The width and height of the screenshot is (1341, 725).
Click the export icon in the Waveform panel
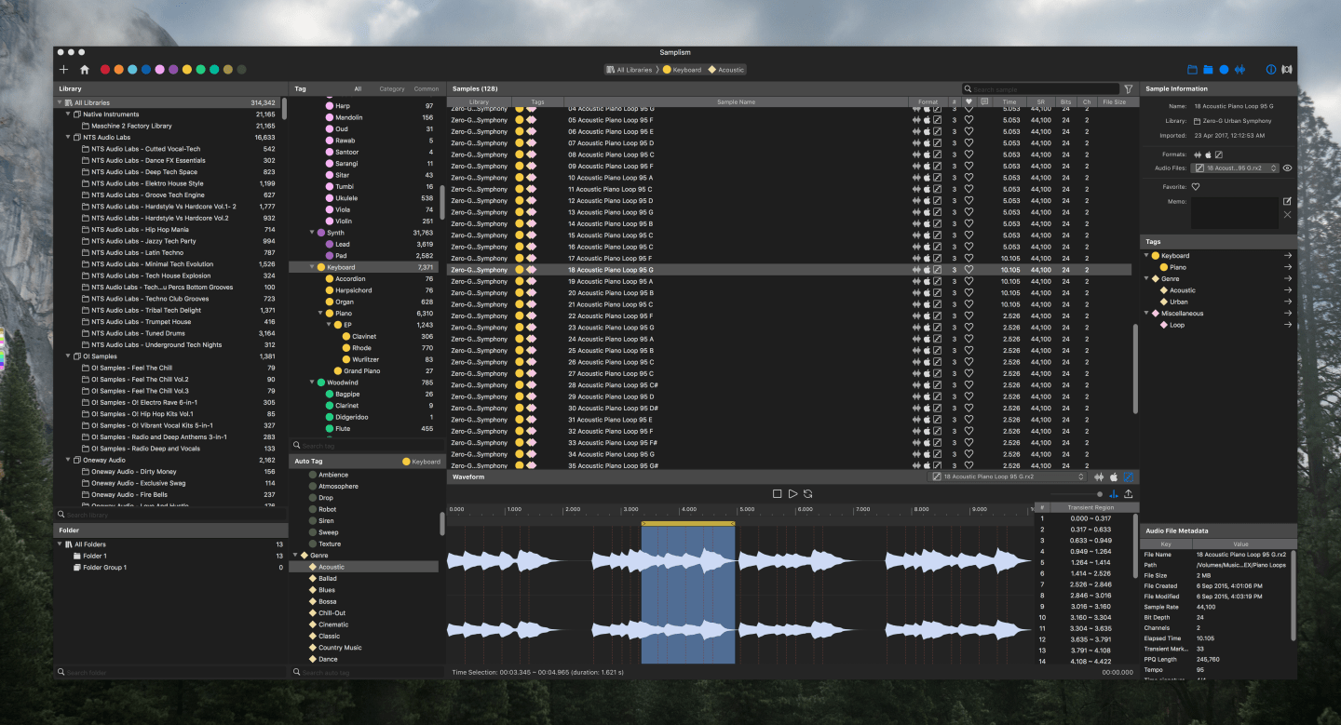click(x=1129, y=494)
